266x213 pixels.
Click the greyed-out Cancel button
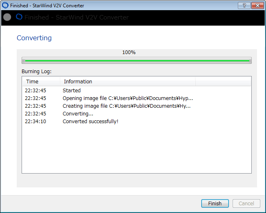coord(246,203)
